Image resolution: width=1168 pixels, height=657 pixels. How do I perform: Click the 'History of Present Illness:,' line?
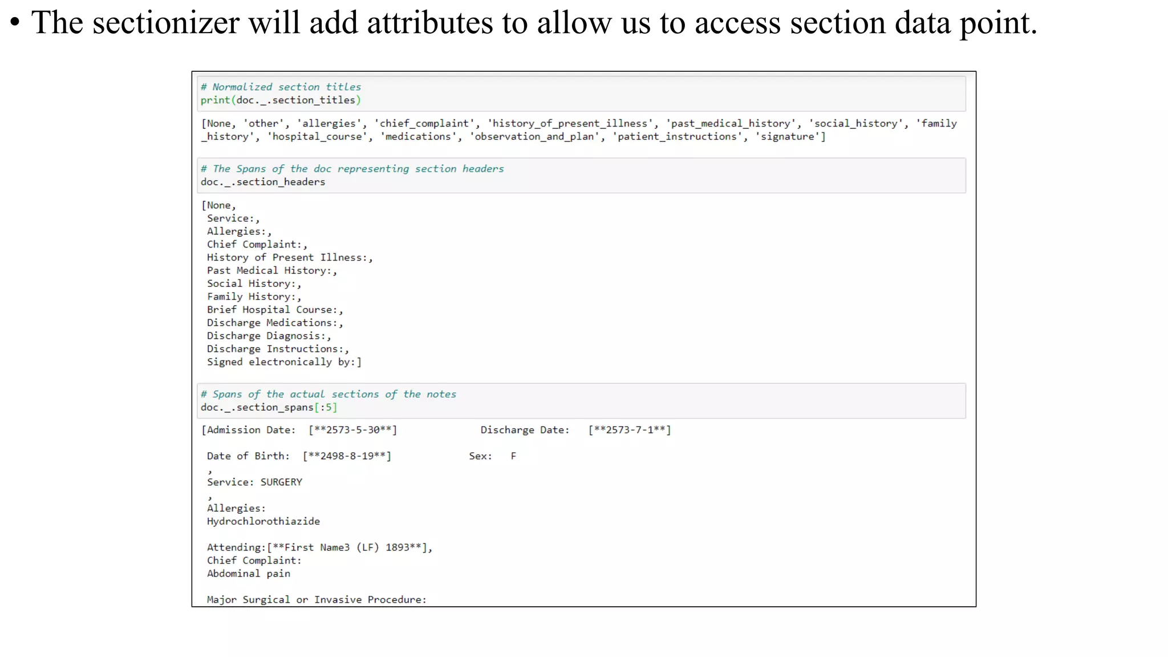tap(290, 258)
